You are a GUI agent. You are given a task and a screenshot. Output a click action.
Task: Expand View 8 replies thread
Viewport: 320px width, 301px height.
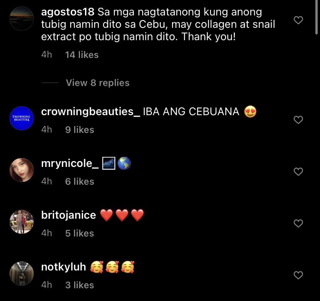pyautogui.click(x=97, y=83)
